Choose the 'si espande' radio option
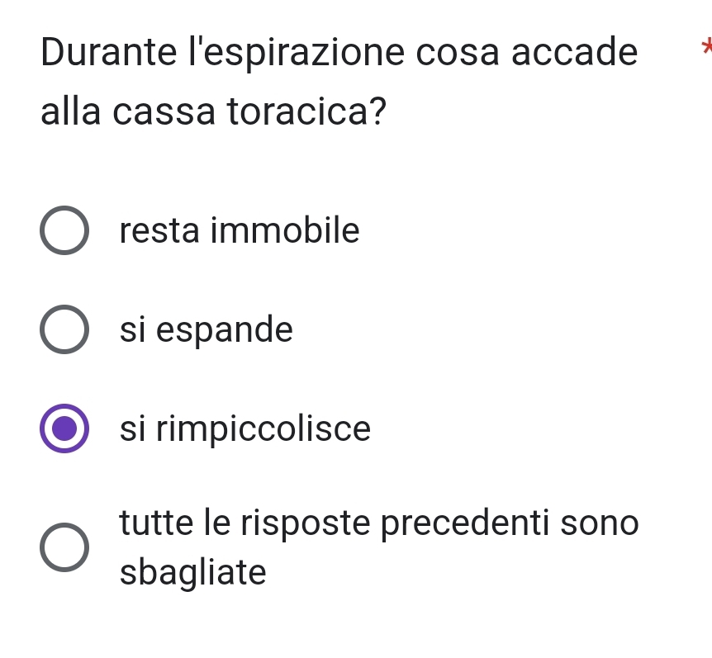 coord(64,330)
